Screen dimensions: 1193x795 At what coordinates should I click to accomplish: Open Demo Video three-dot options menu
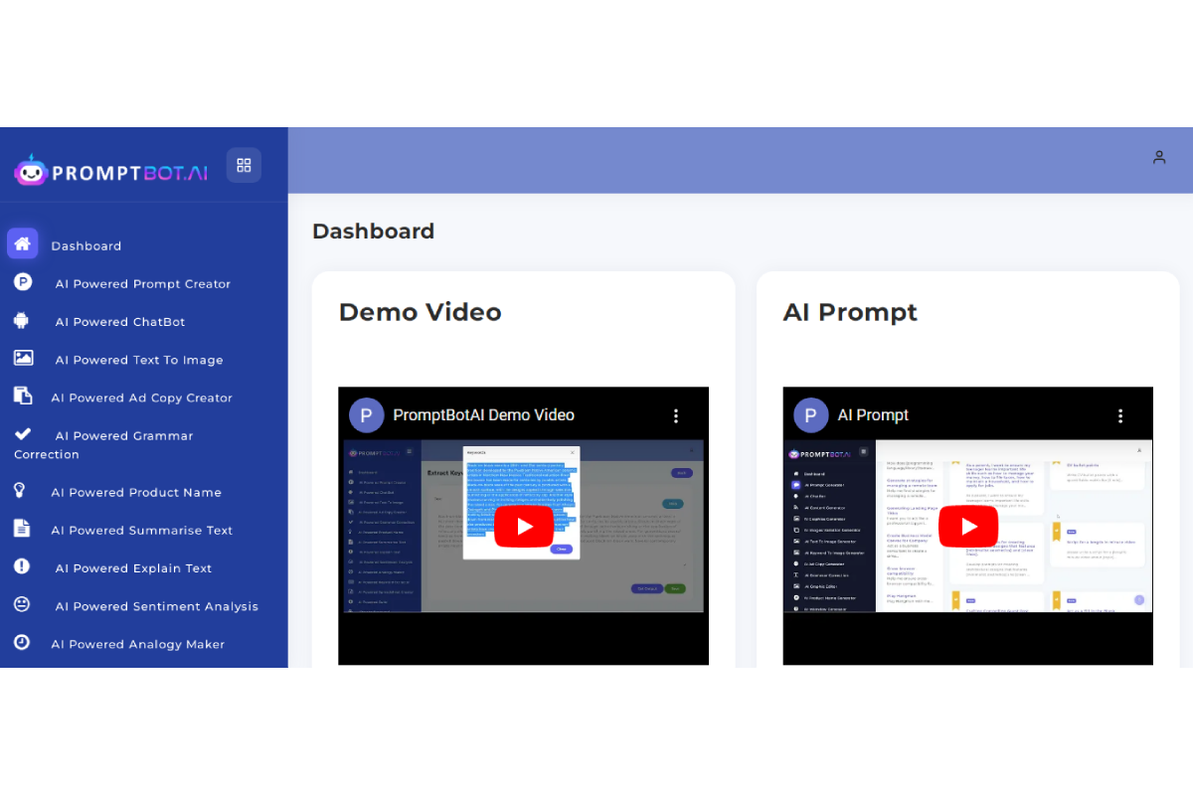pyautogui.click(x=676, y=415)
